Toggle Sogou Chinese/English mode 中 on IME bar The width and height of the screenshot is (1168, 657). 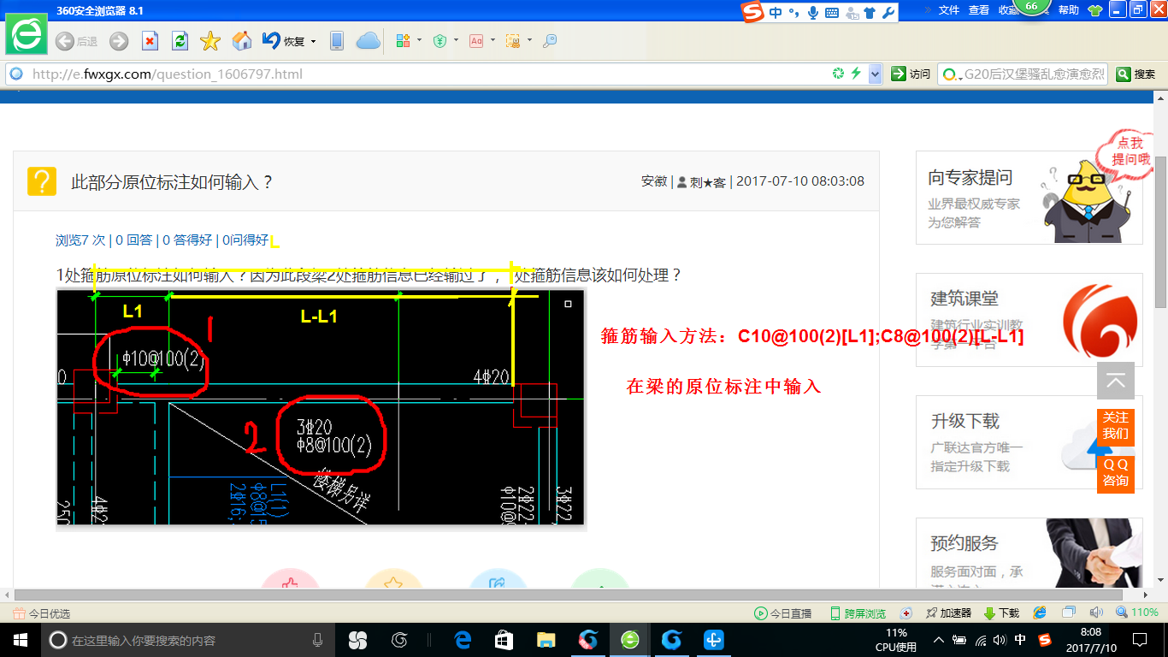776,12
